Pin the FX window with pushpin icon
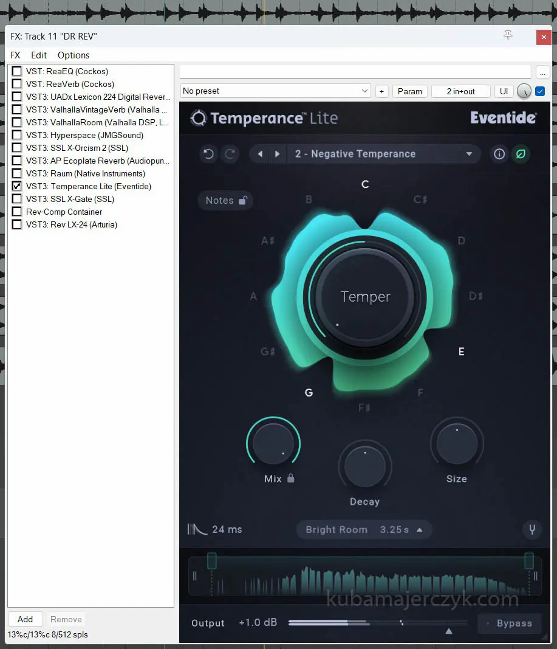The width and height of the screenshot is (557, 649). (508, 36)
